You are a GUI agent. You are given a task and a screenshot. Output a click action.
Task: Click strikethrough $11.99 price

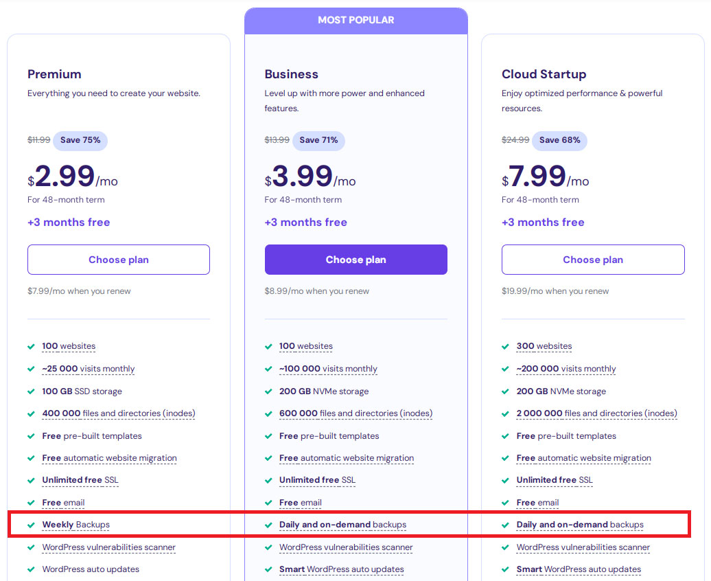pos(38,140)
